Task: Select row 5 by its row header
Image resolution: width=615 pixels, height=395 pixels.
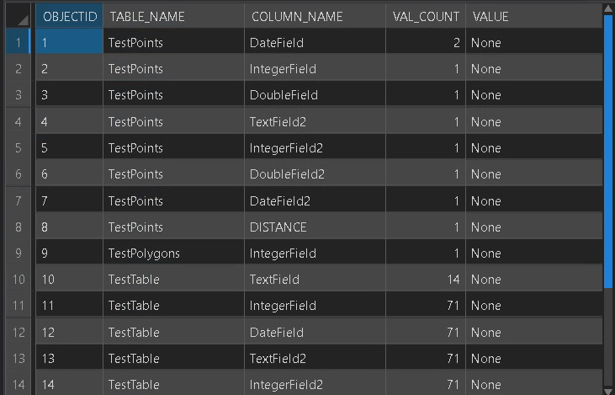Action: click(18, 147)
